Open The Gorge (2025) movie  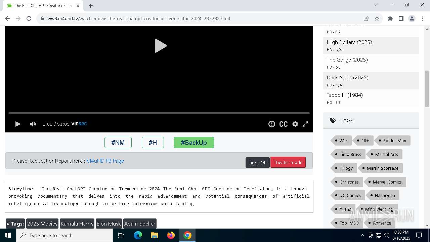(347, 60)
